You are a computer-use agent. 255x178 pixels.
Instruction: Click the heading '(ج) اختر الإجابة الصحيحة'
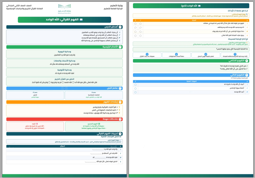[x=238, y=39]
